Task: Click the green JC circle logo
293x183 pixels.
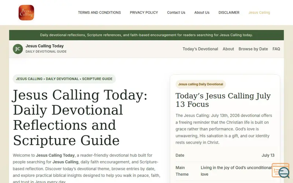Action: tap(18, 49)
